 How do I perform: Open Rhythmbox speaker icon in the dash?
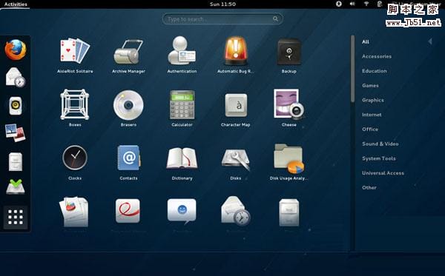coord(16,106)
